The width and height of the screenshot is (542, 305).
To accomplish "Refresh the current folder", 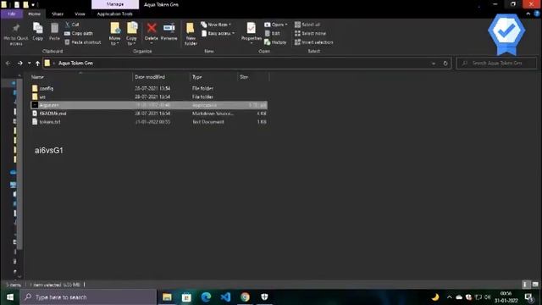I will click(x=445, y=64).
